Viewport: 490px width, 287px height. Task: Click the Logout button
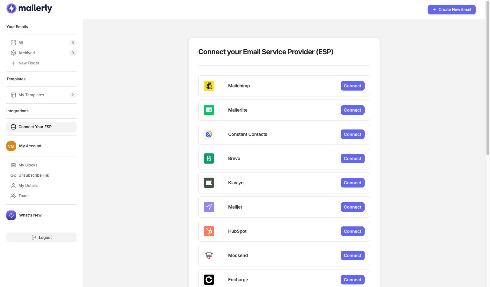click(41, 237)
